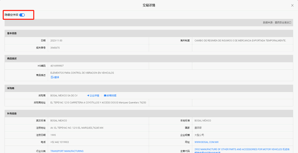Open the TRANSPORT MANUFACTURING industry link
Screen dimensions: 298x153
(x=67, y=151)
